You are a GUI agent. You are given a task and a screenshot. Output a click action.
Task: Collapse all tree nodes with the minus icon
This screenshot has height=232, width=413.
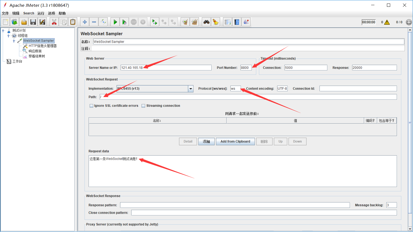94,22
